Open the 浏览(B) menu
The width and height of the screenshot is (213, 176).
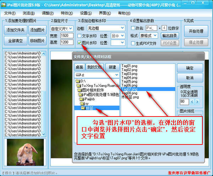(x=29, y=13)
